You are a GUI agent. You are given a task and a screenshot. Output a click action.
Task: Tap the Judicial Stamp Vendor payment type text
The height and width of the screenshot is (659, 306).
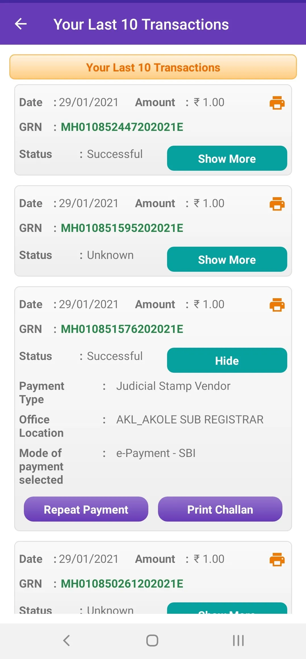tap(173, 386)
